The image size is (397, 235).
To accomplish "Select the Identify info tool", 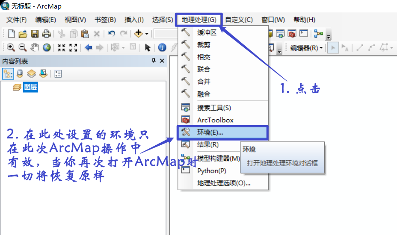I will pos(162,47).
